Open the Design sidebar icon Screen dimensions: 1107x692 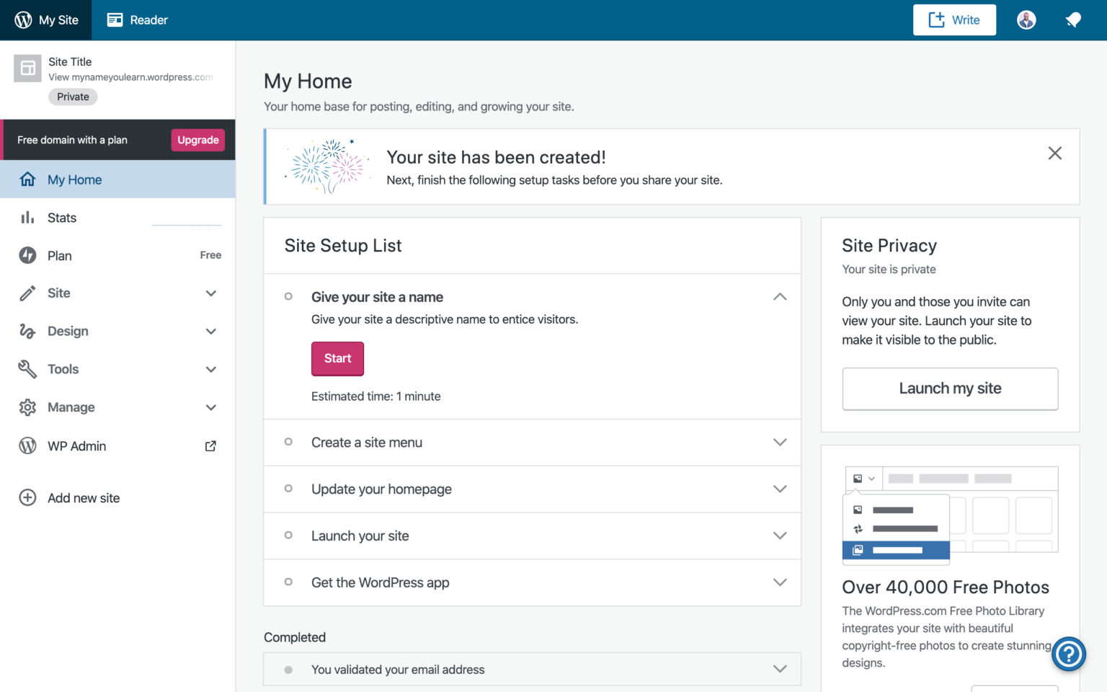[x=27, y=331]
